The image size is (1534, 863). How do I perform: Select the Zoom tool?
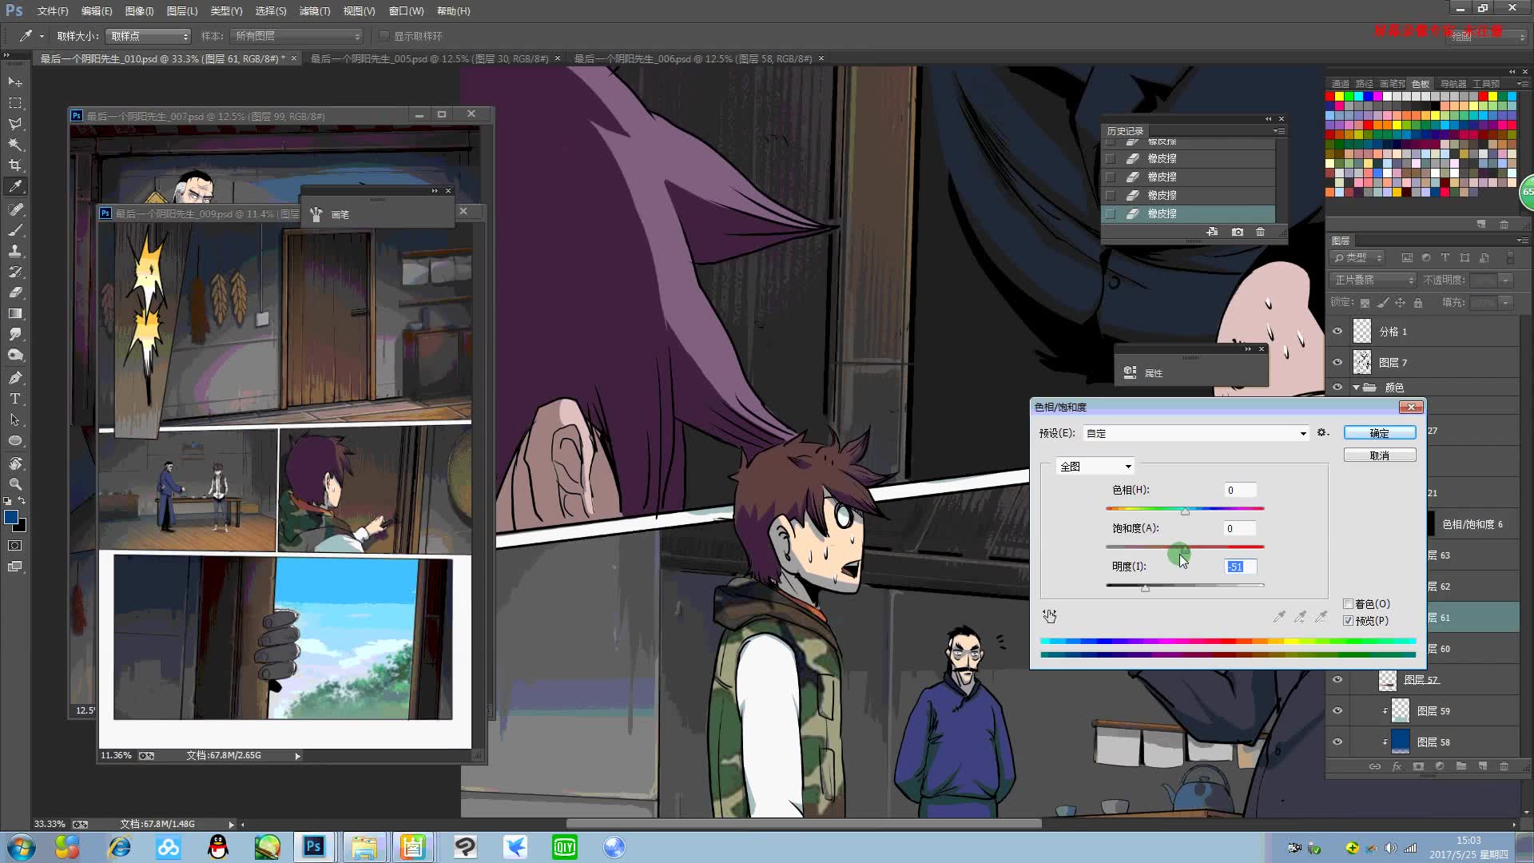click(15, 484)
